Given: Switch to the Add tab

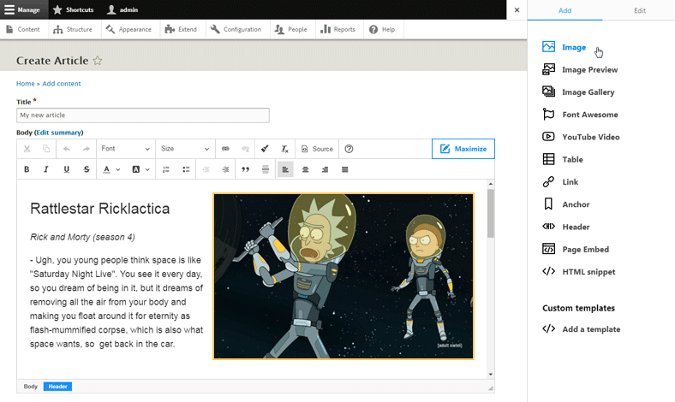Looking at the screenshot, I should point(564,10).
